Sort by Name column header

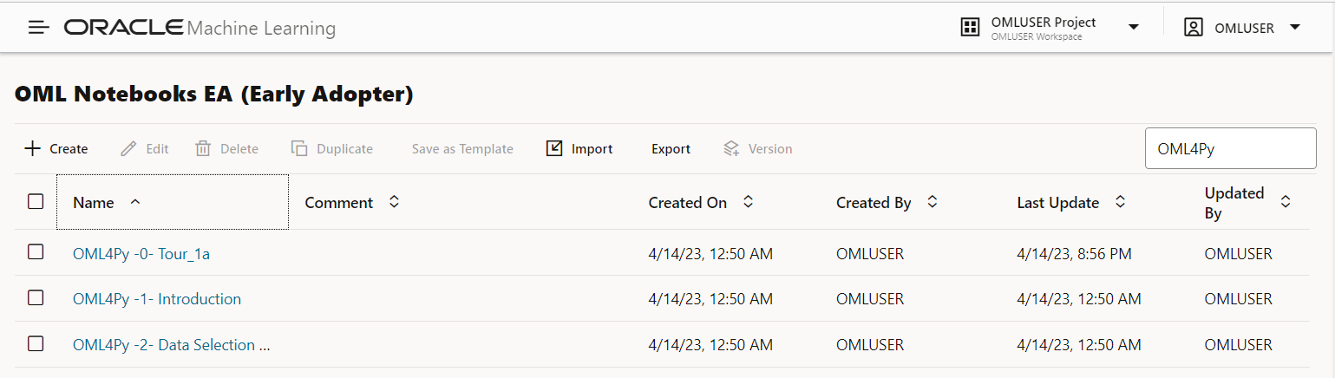coord(94,203)
